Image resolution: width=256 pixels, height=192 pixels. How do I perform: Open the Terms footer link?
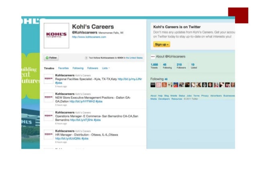(x=196, y=96)
